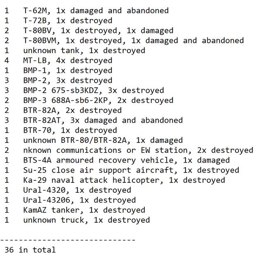Click the unknown tank line

click(x=84, y=51)
